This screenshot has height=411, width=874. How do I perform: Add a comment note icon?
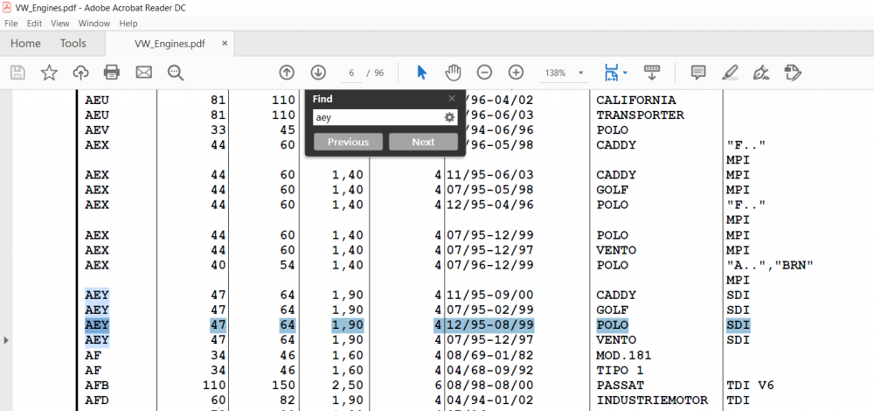click(x=697, y=73)
